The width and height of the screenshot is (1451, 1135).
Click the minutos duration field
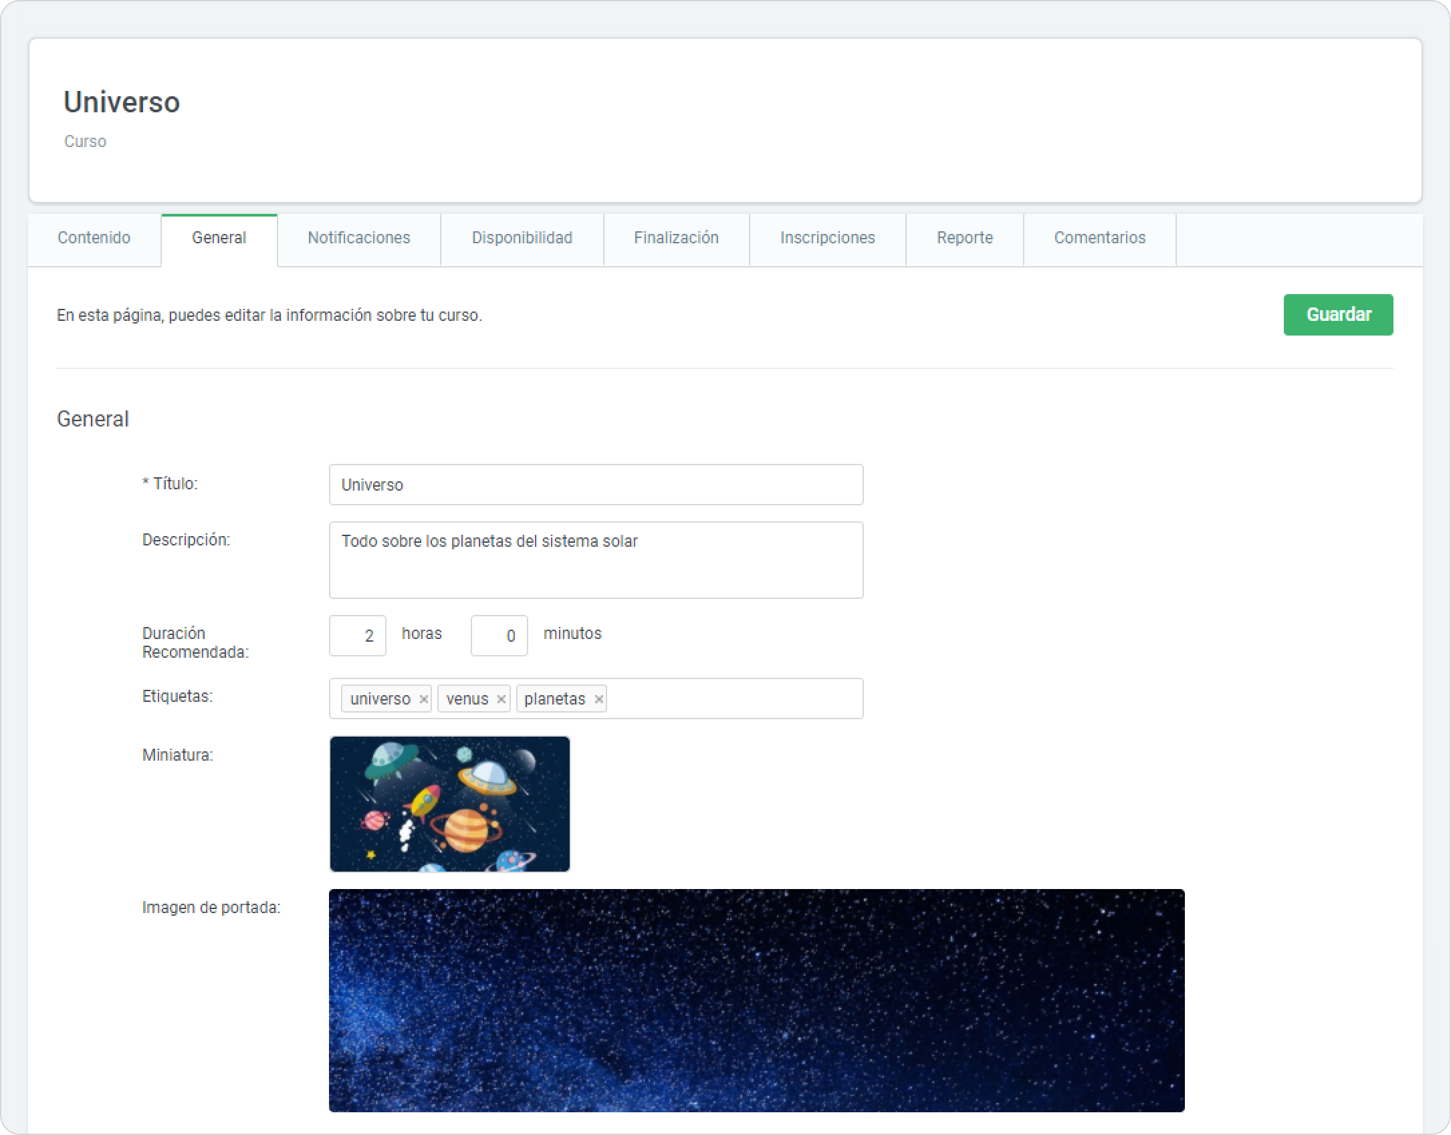point(499,636)
